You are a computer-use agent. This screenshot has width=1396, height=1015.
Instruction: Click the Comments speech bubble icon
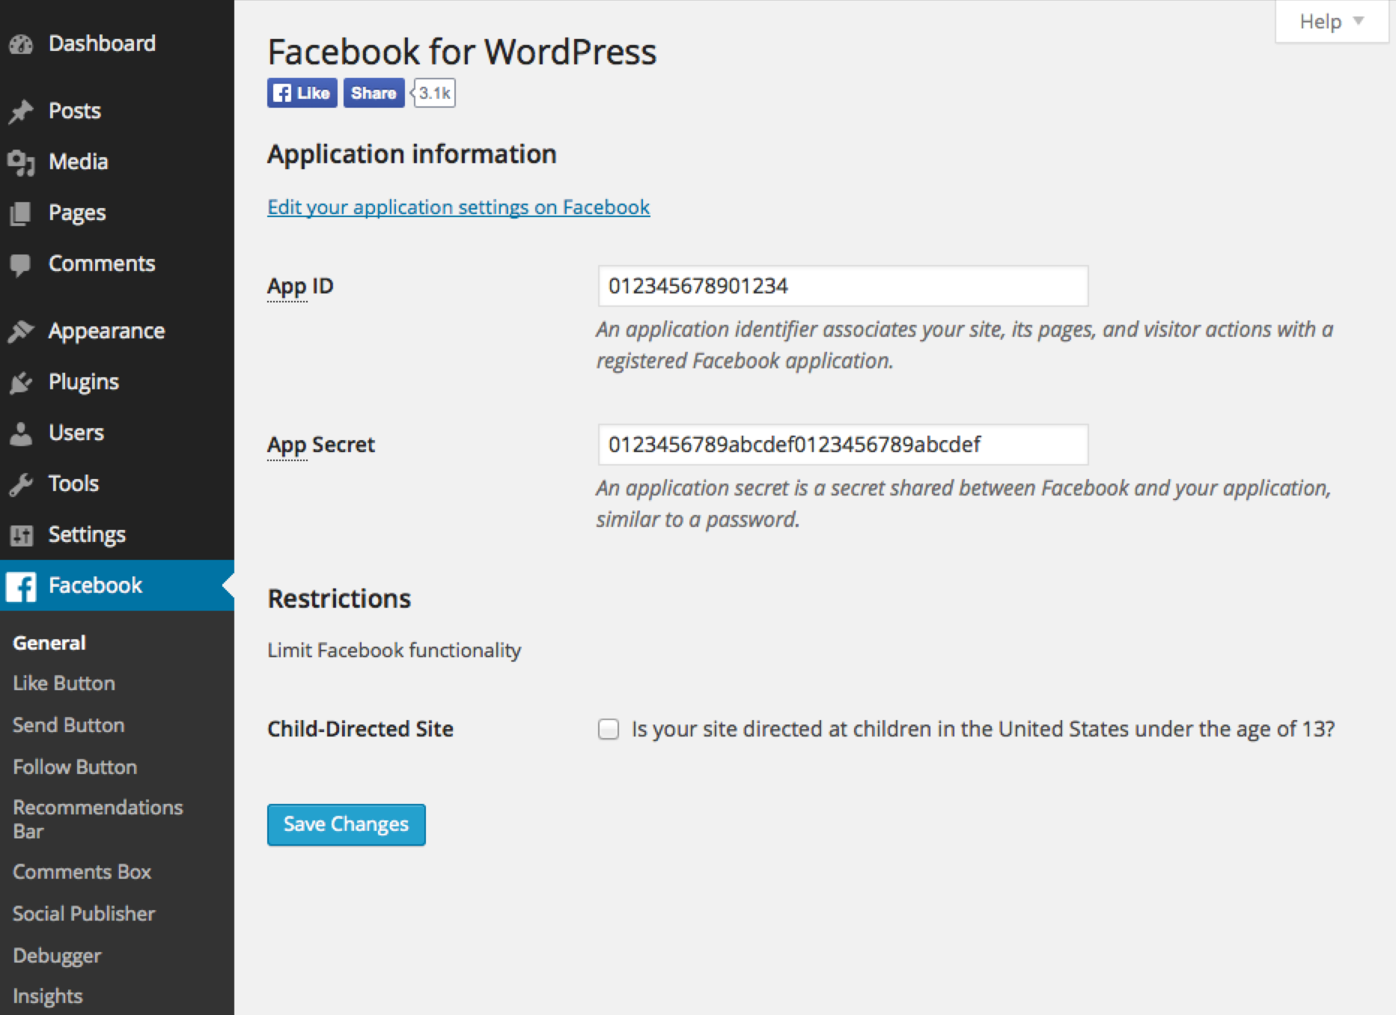[21, 264]
